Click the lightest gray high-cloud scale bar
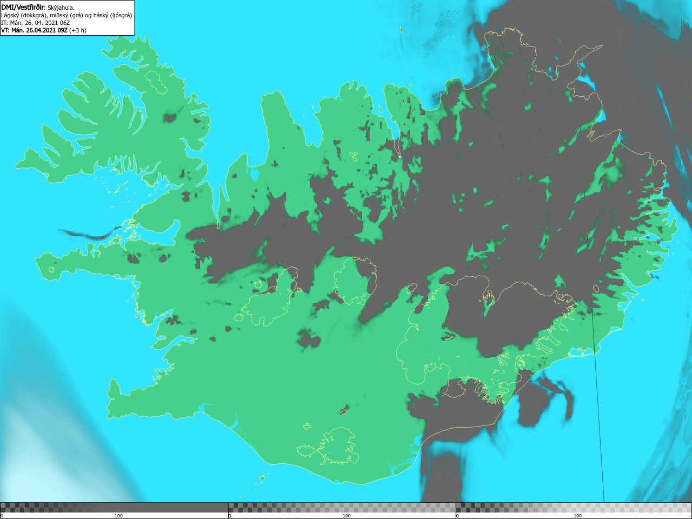This screenshot has width=692, height=519. point(574,508)
